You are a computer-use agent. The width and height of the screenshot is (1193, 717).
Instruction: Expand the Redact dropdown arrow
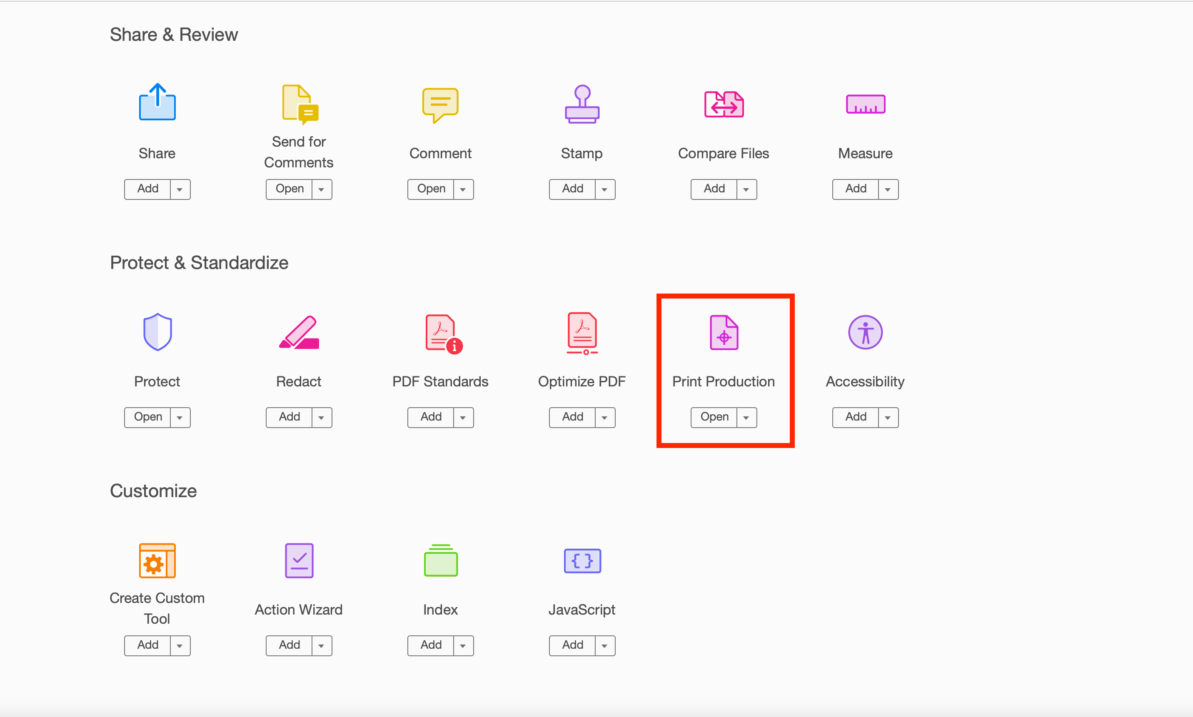pyautogui.click(x=322, y=418)
